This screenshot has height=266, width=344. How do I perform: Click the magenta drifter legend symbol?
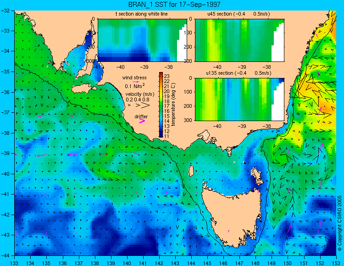[142, 121]
